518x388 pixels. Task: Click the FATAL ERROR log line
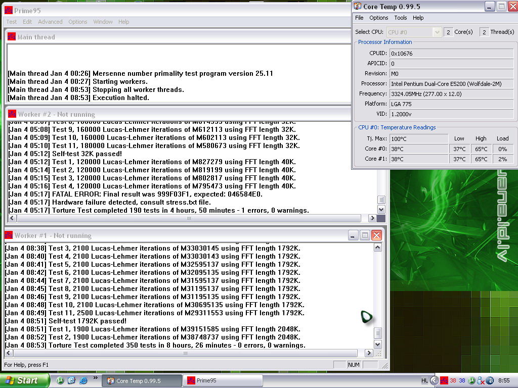(x=135, y=195)
